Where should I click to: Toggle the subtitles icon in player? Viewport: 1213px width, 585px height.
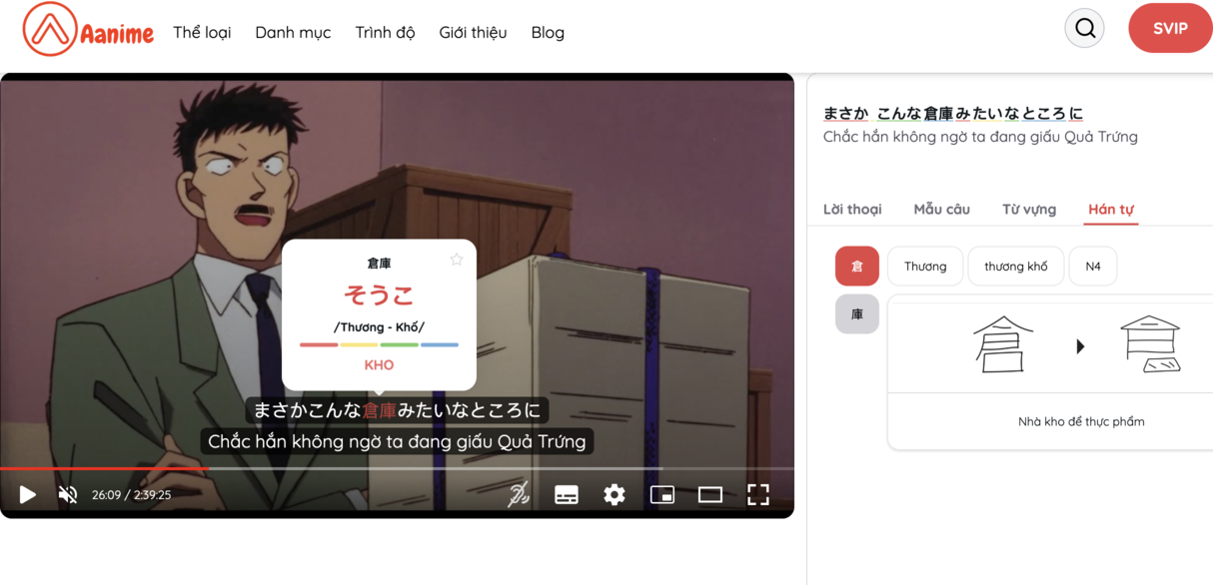tap(567, 495)
